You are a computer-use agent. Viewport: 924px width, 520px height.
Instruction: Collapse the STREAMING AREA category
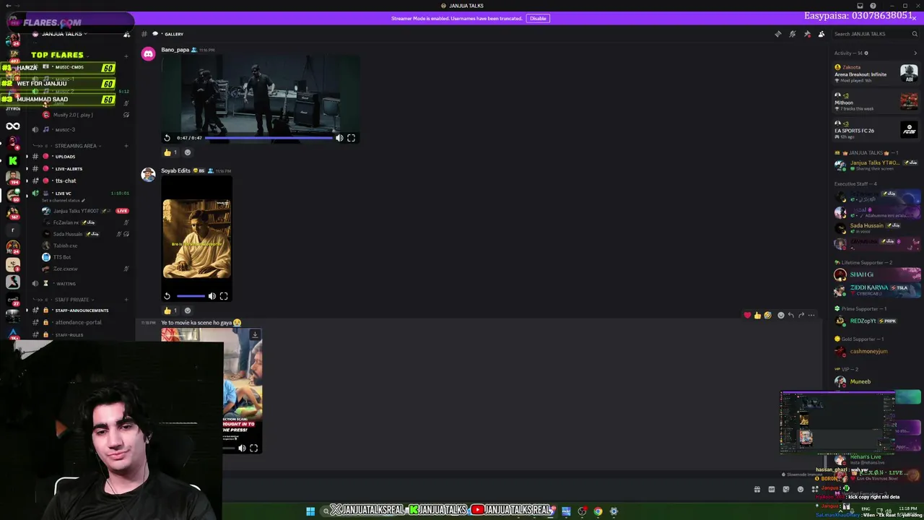[75, 146]
